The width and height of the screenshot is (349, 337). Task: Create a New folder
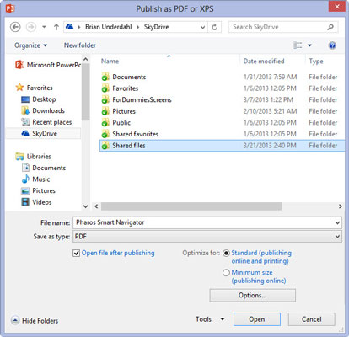point(80,45)
